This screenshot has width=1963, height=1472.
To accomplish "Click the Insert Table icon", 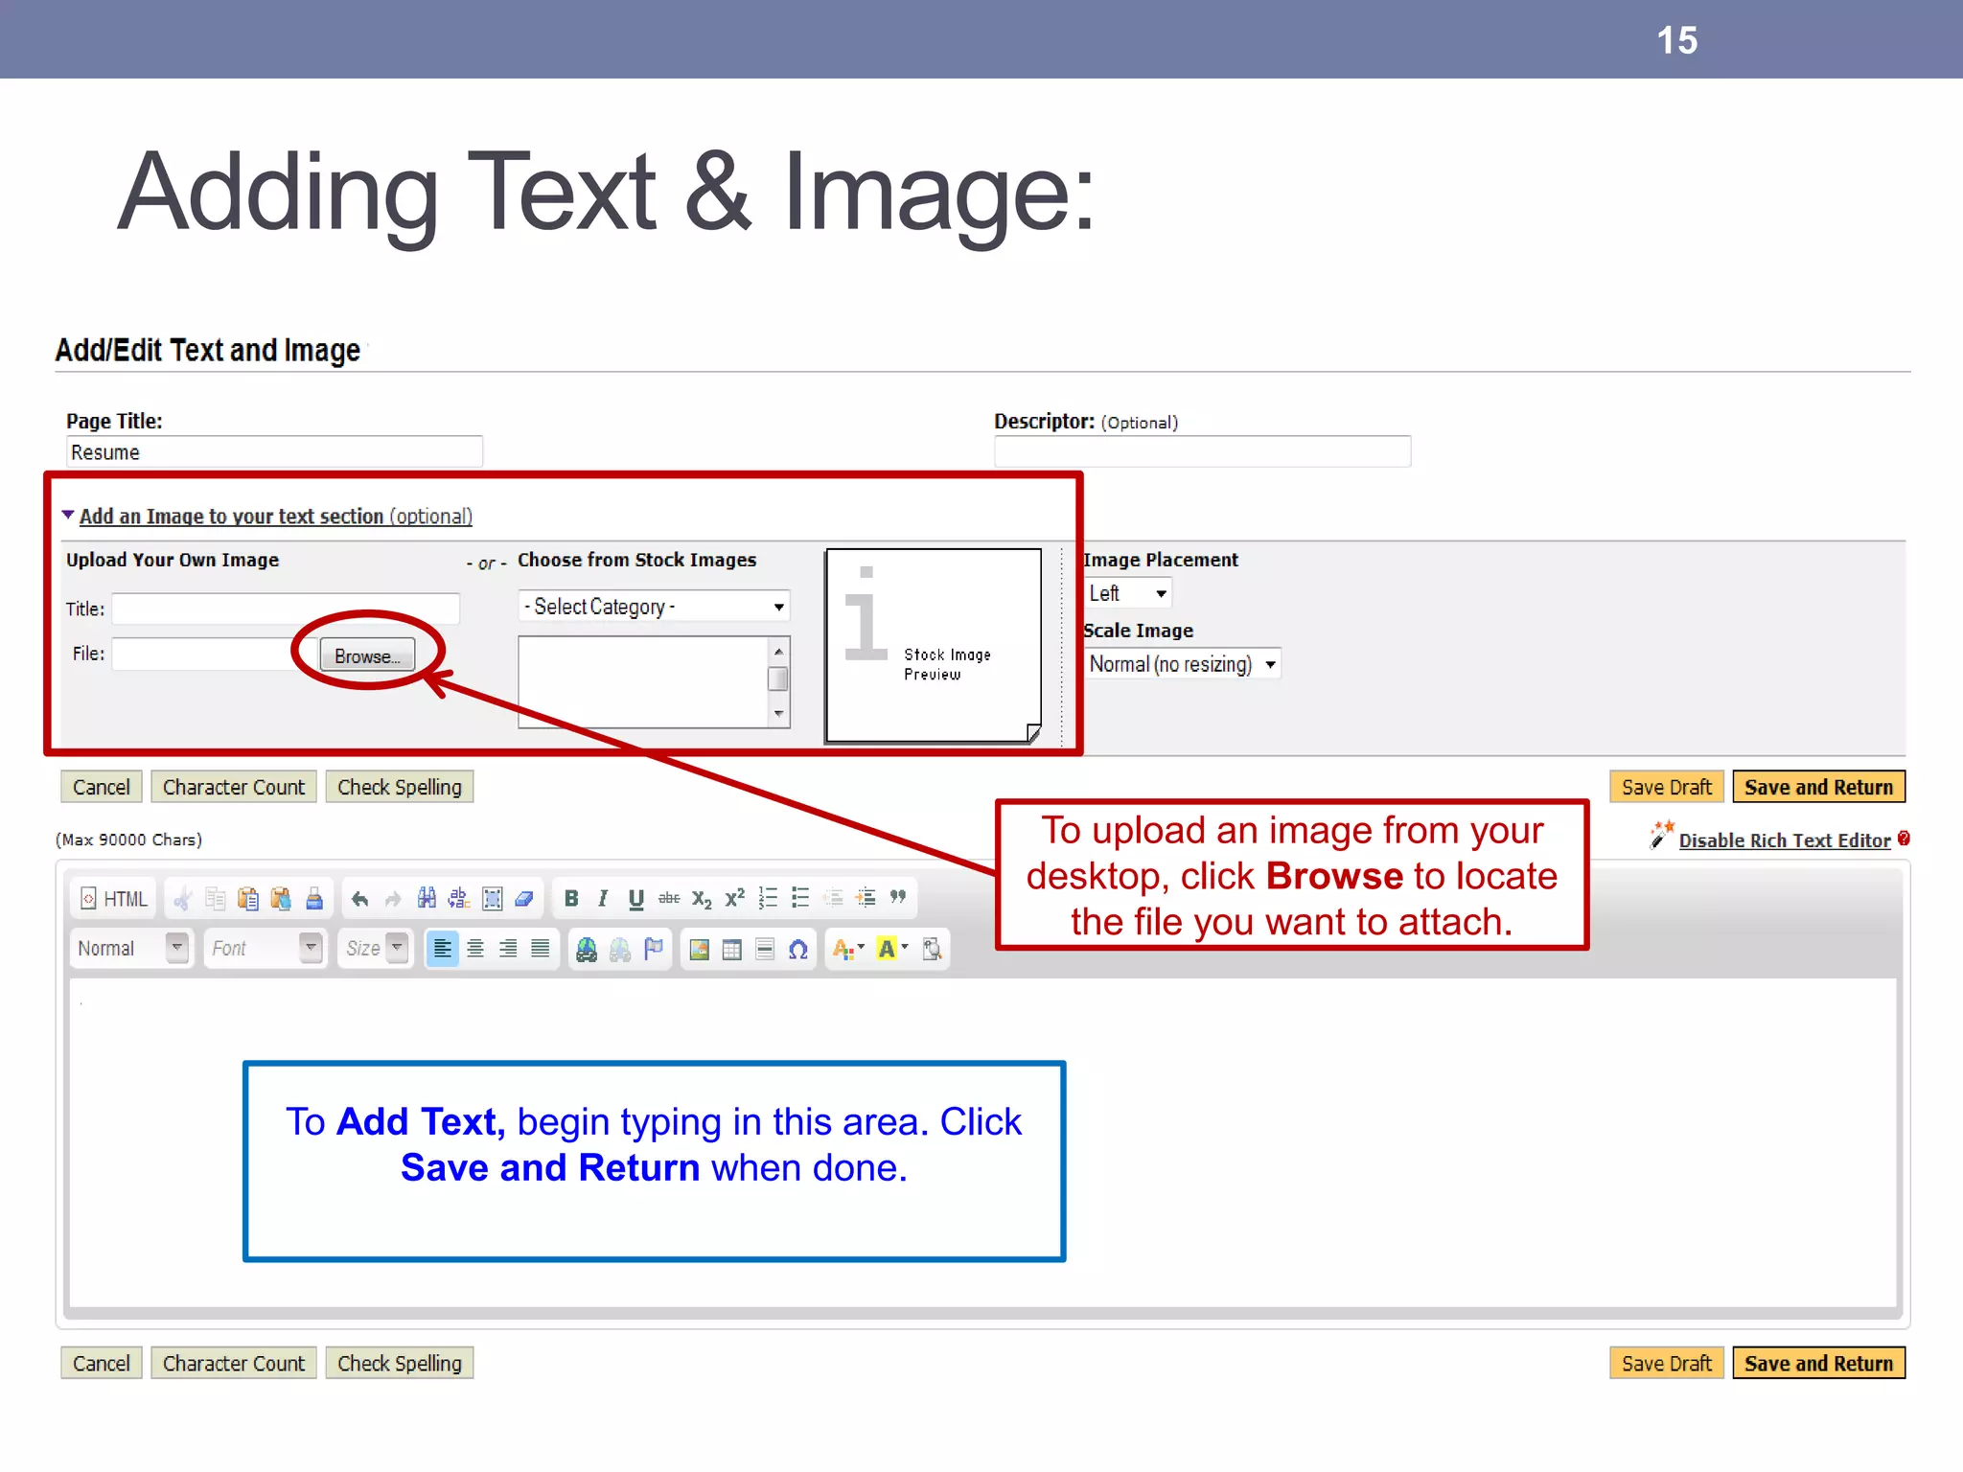I will coord(732,949).
